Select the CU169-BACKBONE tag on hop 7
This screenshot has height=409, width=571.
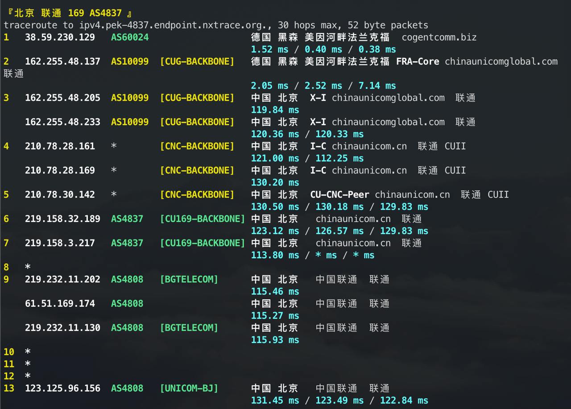click(202, 243)
